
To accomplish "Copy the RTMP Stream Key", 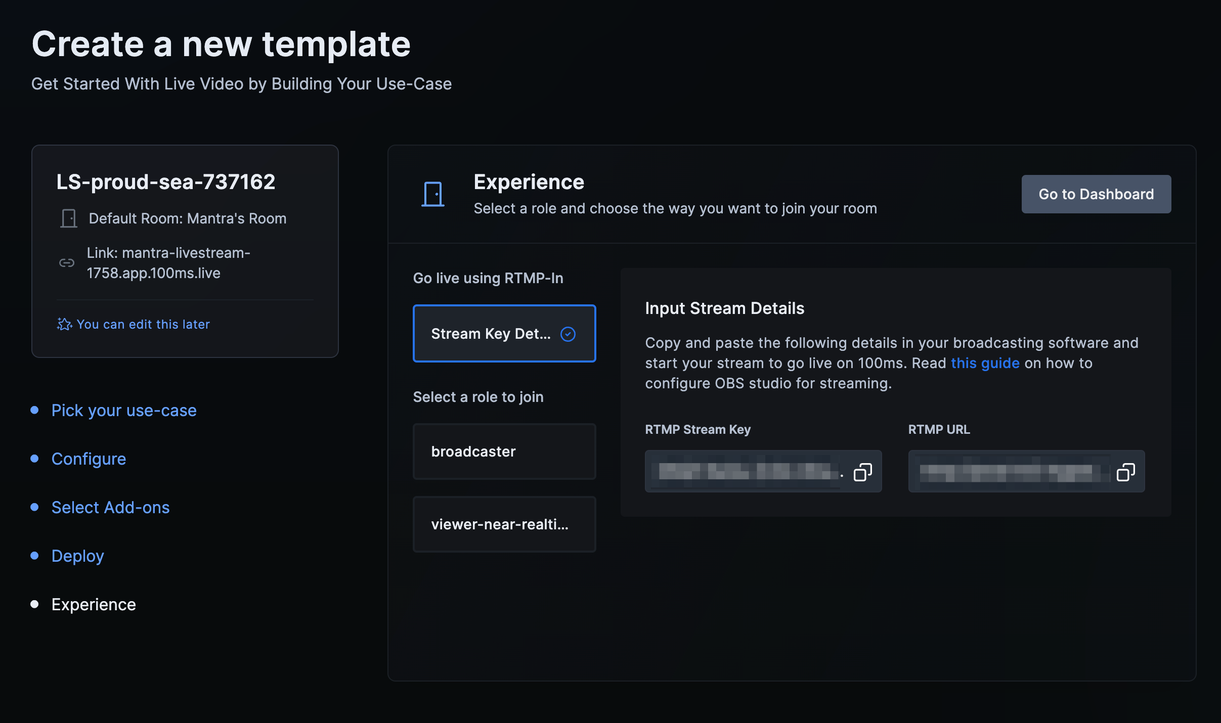I will 862,471.
